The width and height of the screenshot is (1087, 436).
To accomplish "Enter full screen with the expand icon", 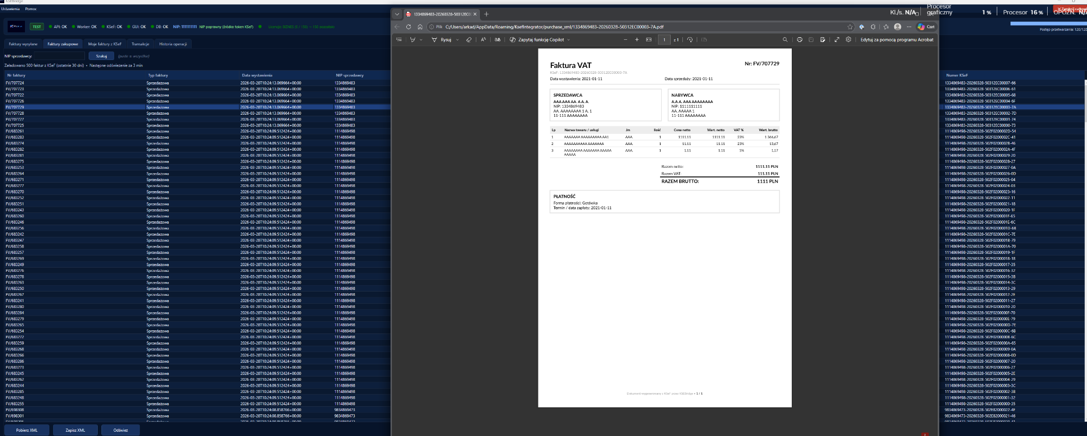I will coord(837,40).
